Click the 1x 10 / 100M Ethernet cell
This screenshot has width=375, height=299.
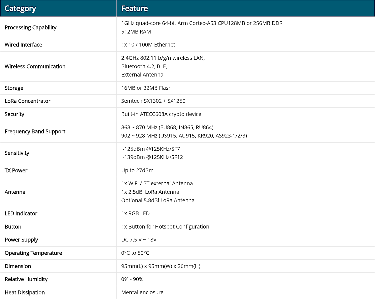click(148, 45)
